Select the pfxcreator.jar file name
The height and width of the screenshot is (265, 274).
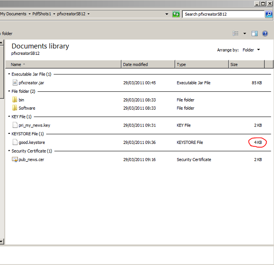[31, 83]
